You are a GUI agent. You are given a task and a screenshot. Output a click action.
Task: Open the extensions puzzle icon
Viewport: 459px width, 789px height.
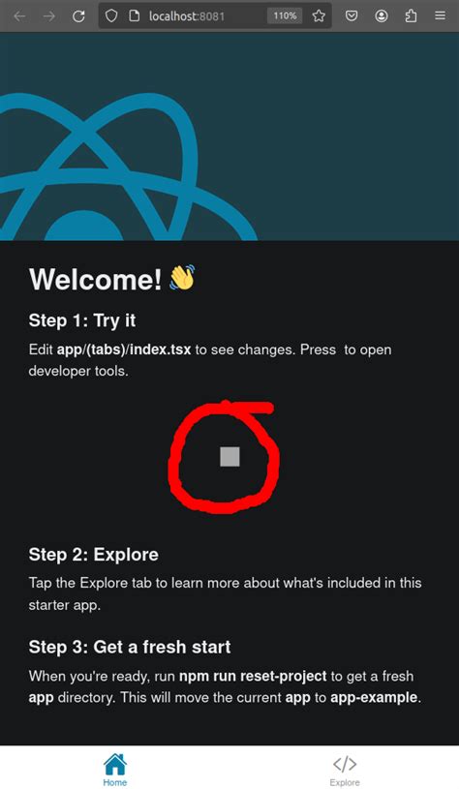[411, 16]
